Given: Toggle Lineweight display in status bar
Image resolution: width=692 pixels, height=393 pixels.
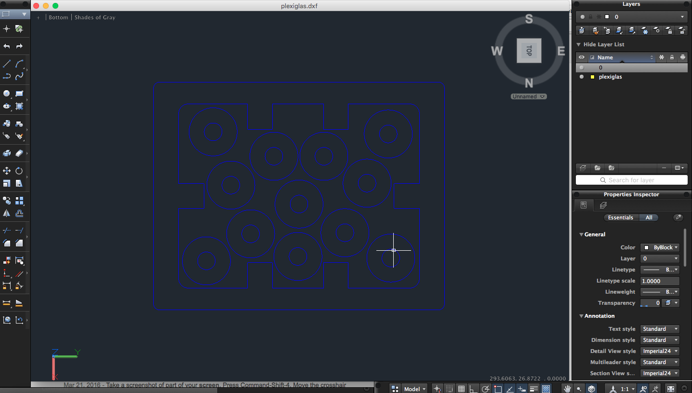Looking at the screenshot, I should (534, 389).
